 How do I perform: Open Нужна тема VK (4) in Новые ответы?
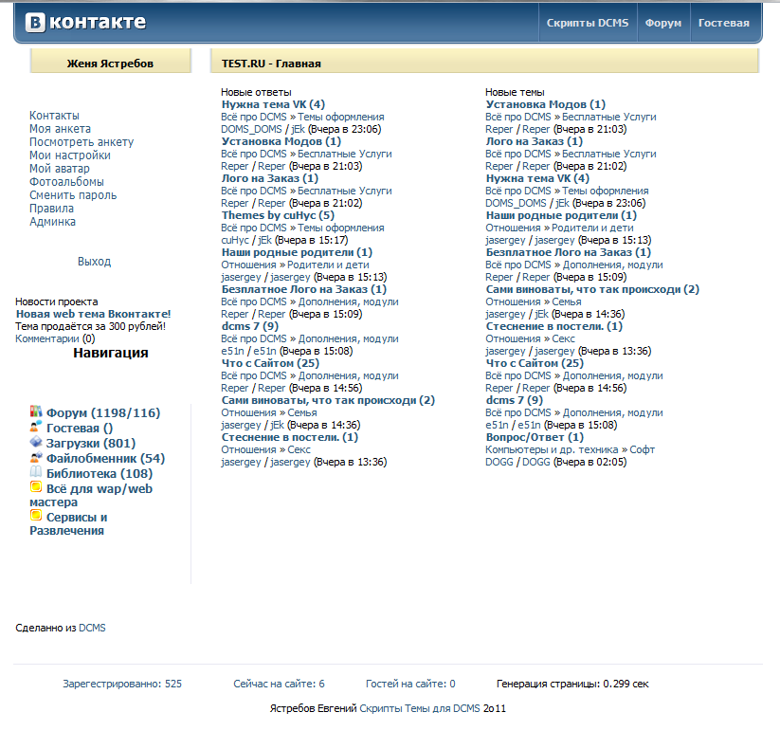point(273,104)
